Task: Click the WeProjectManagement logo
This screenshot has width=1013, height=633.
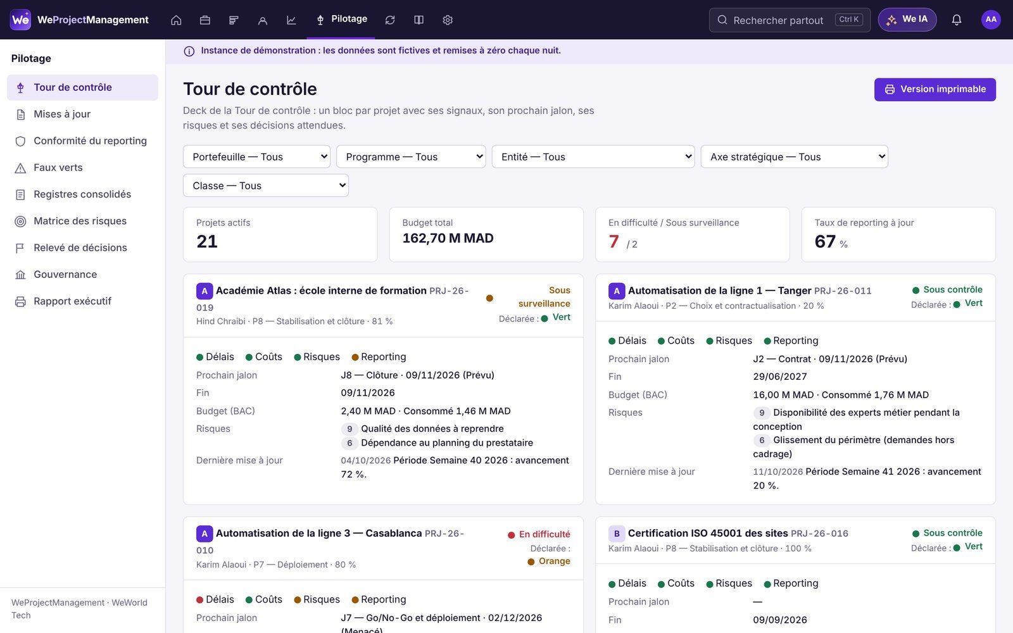Action: tap(80, 20)
